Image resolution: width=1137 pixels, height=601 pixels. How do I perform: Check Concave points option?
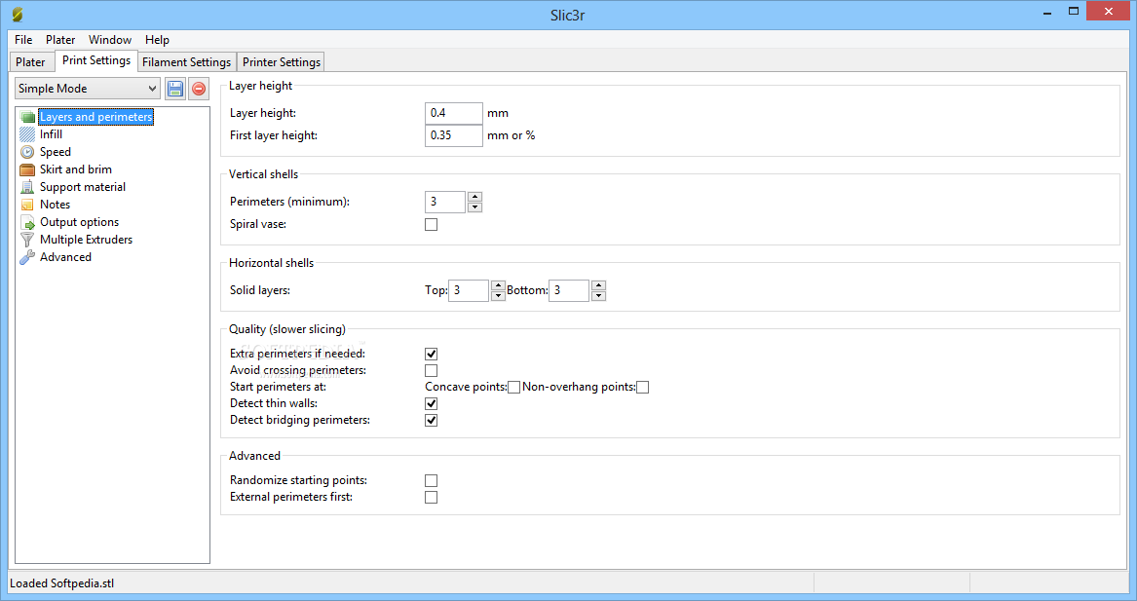coord(514,387)
